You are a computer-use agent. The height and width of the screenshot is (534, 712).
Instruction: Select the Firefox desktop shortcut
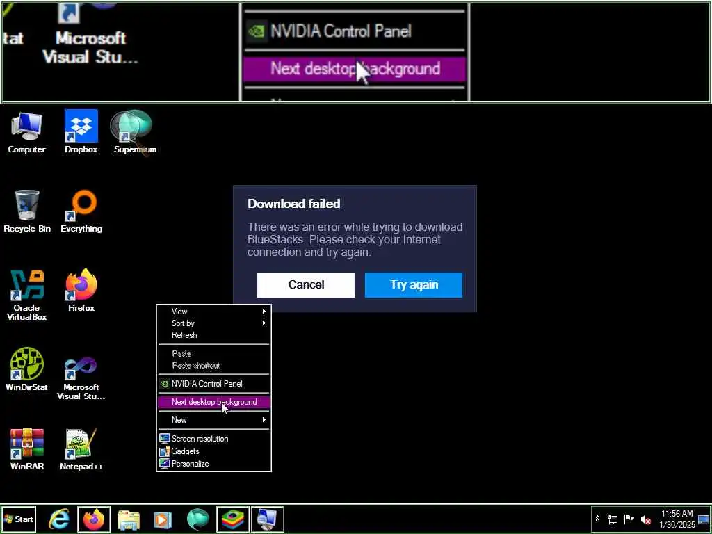(81, 291)
